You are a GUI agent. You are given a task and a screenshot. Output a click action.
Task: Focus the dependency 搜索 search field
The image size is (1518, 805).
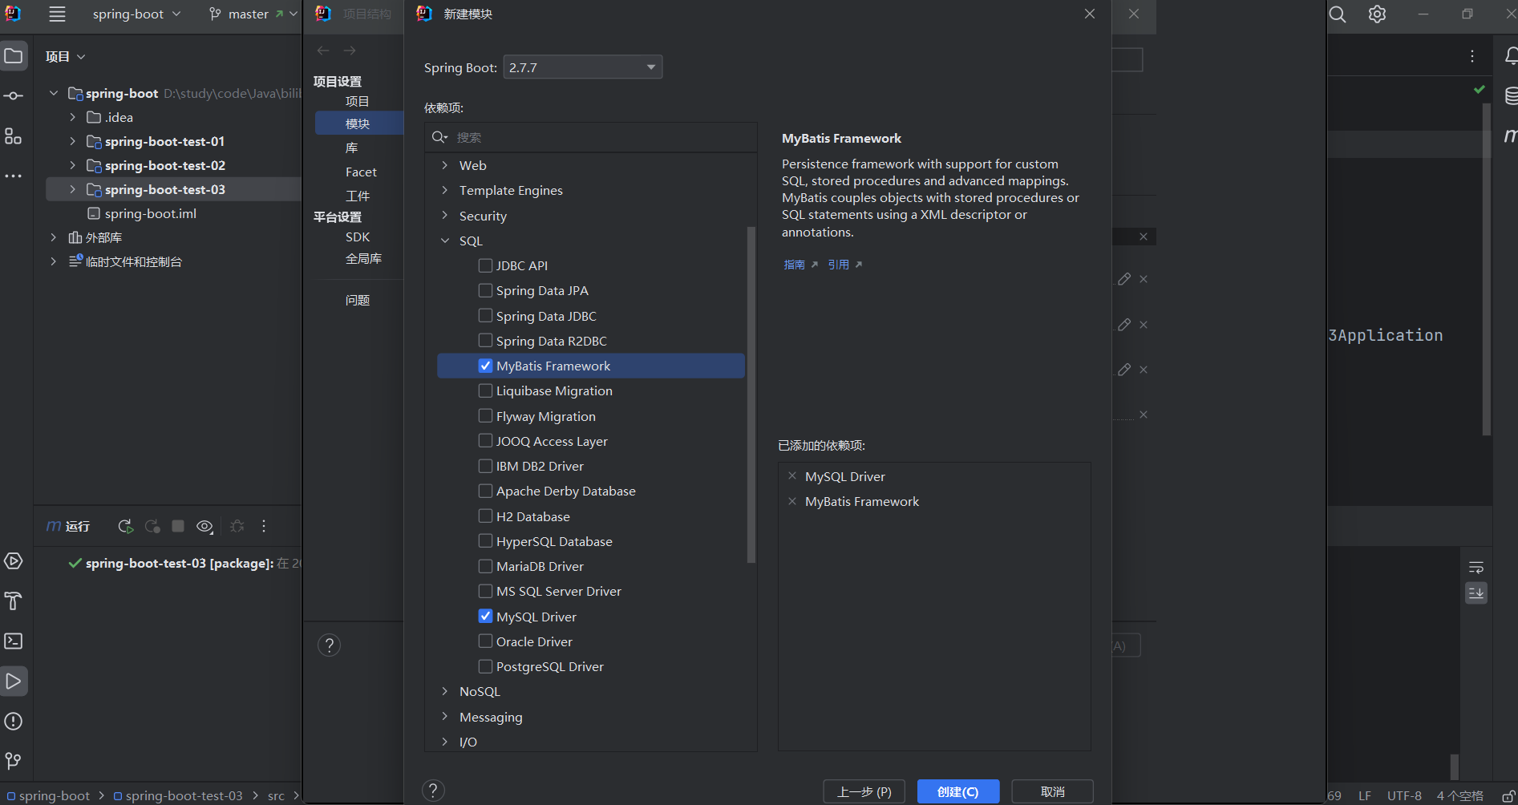pyautogui.click(x=591, y=137)
